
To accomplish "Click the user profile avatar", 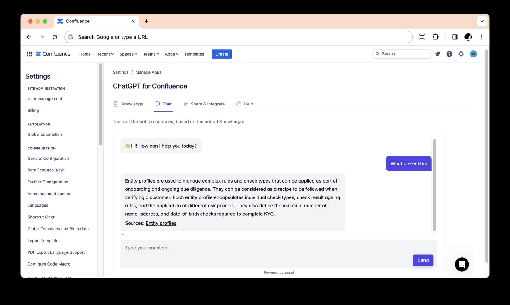I will (x=473, y=54).
